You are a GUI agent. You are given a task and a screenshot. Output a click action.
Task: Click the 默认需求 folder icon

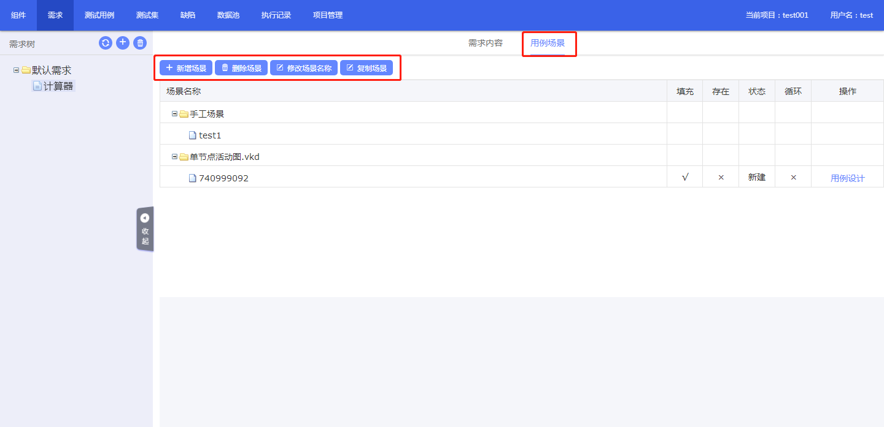pyautogui.click(x=26, y=70)
